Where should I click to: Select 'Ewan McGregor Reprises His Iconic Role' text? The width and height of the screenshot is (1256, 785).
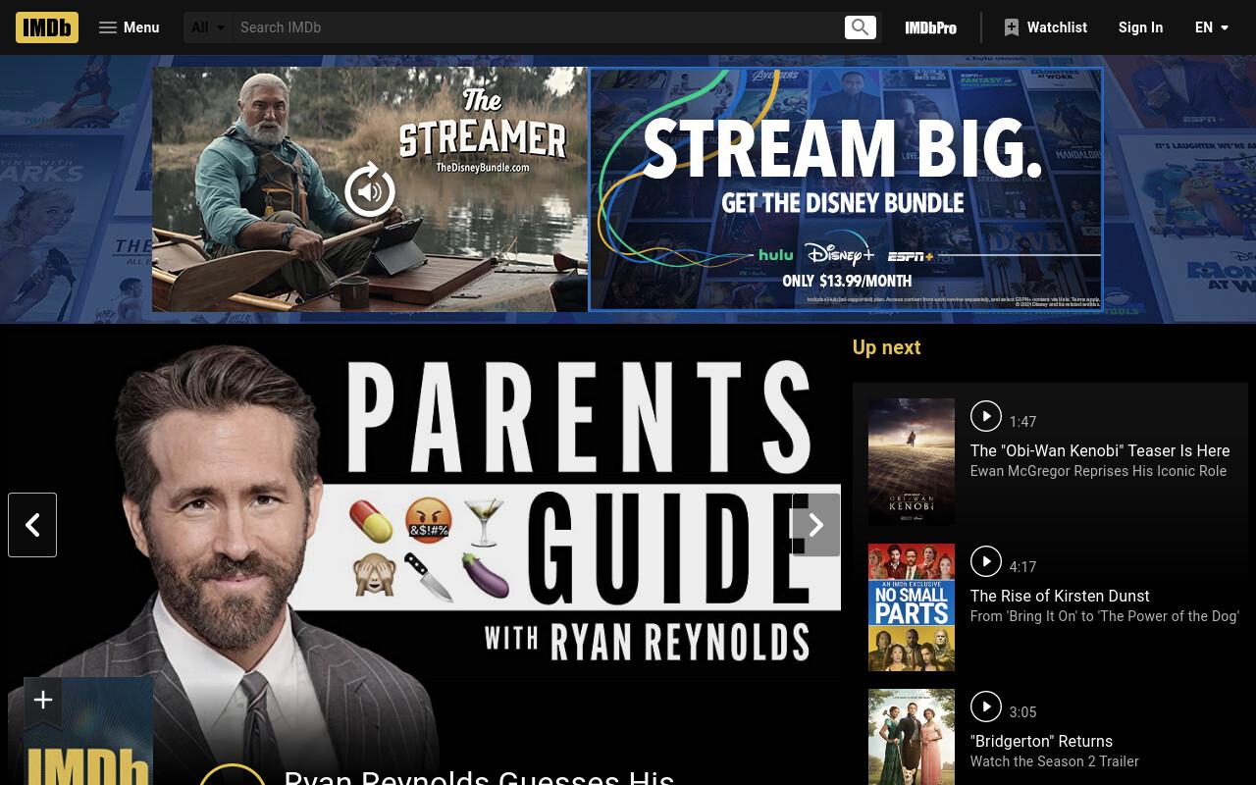[x=1098, y=471]
